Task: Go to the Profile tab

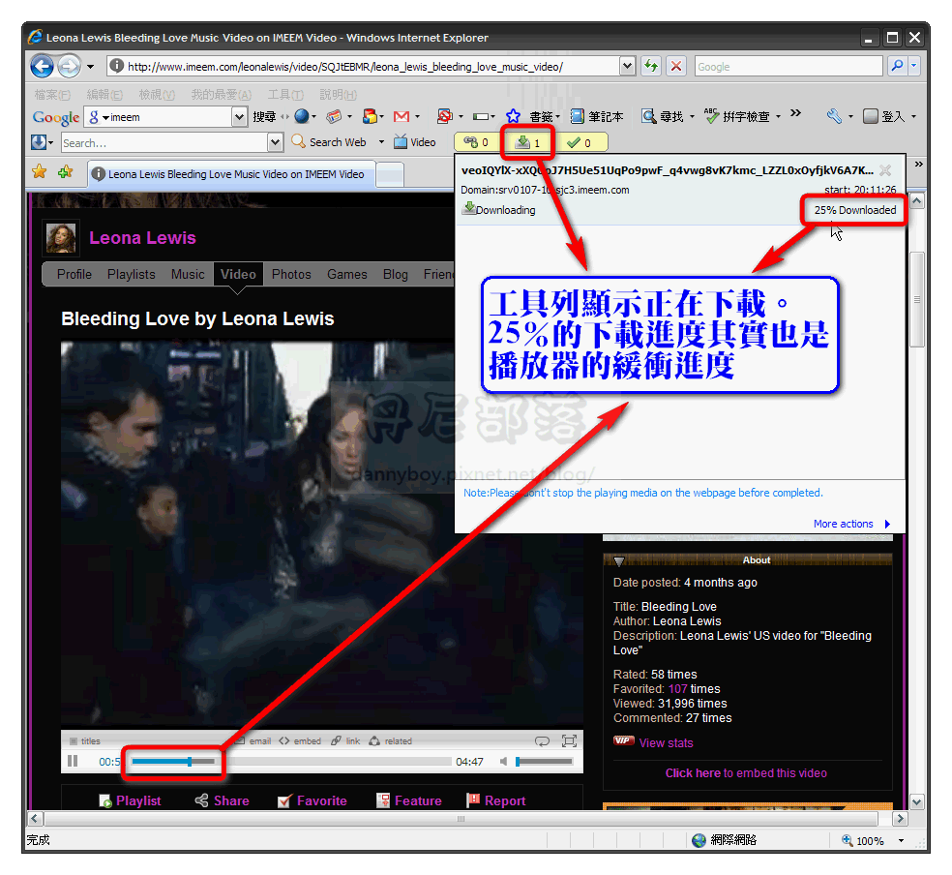Action: 74,275
